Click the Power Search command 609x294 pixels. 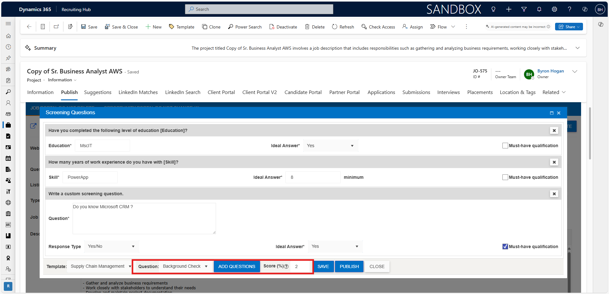(245, 27)
